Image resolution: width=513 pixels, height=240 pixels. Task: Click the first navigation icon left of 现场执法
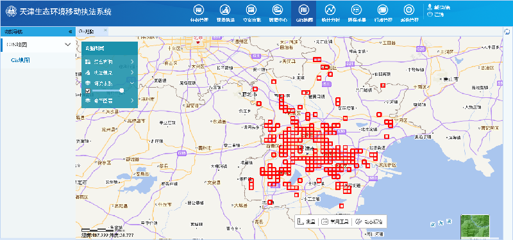[199, 10]
